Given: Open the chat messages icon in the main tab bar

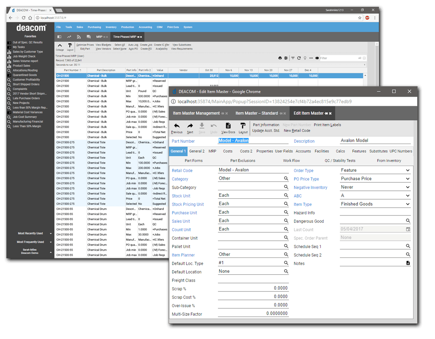Looking at the screenshot, I should coord(88,37).
